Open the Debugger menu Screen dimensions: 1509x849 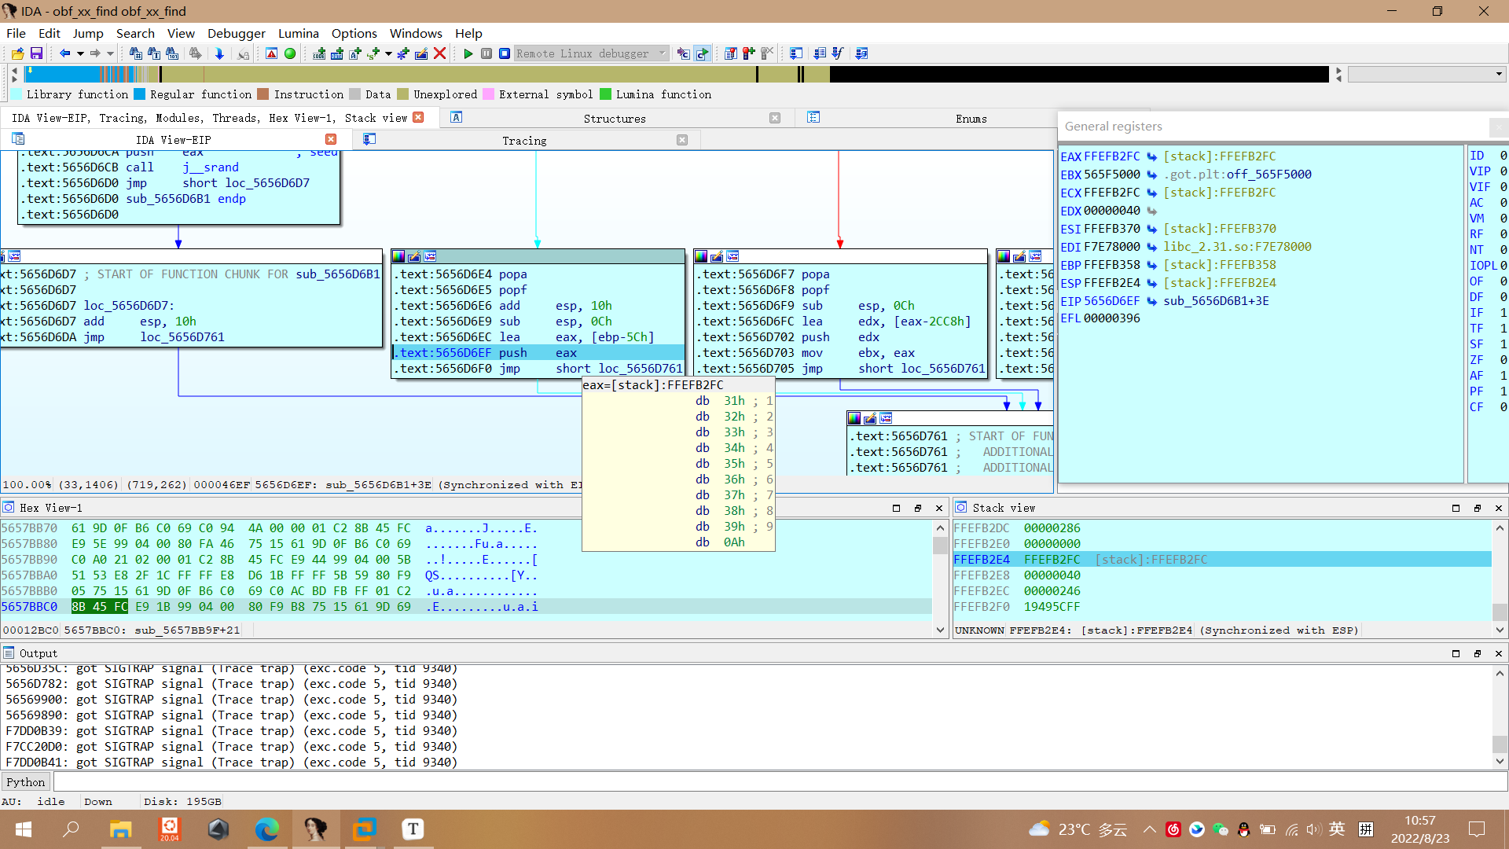point(237,33)
